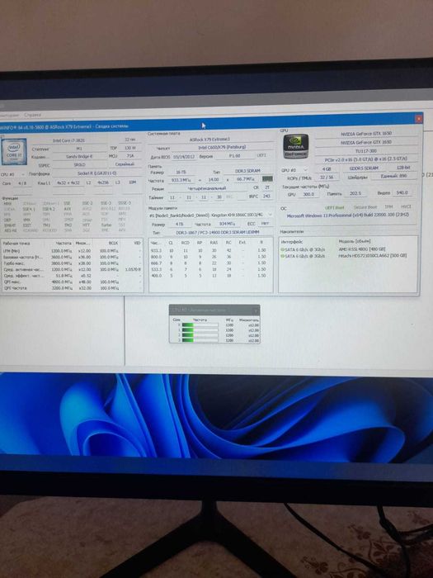Select the QPI макс. operating point row
The width and height of the screenshot is (433, 578).
[73, 282]
